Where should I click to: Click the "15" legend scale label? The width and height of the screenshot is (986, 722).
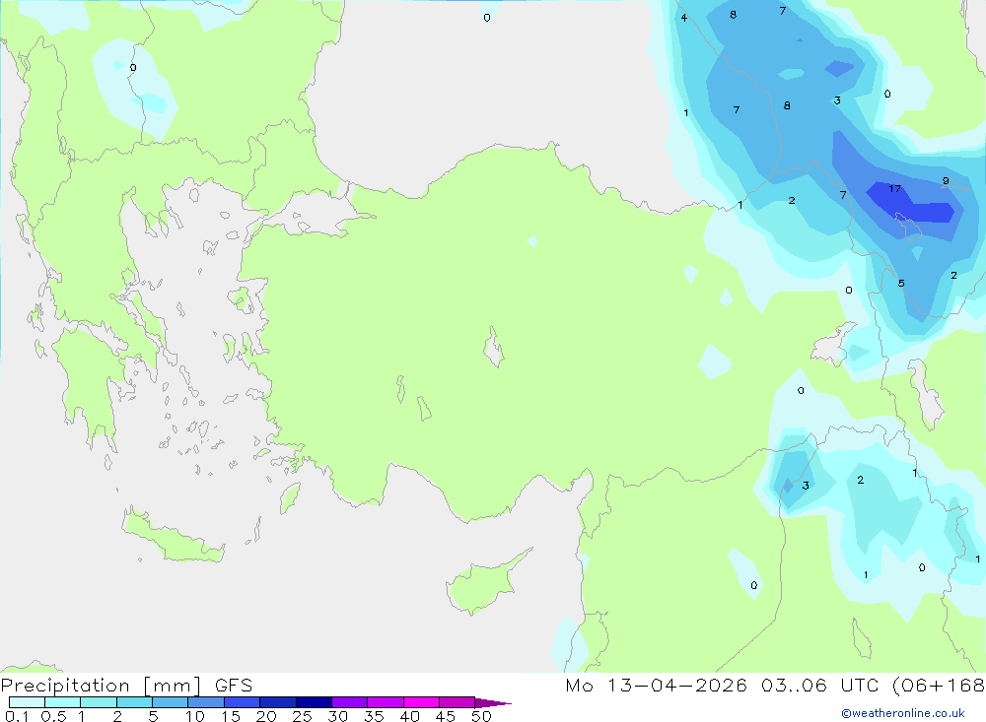[231, 716]
